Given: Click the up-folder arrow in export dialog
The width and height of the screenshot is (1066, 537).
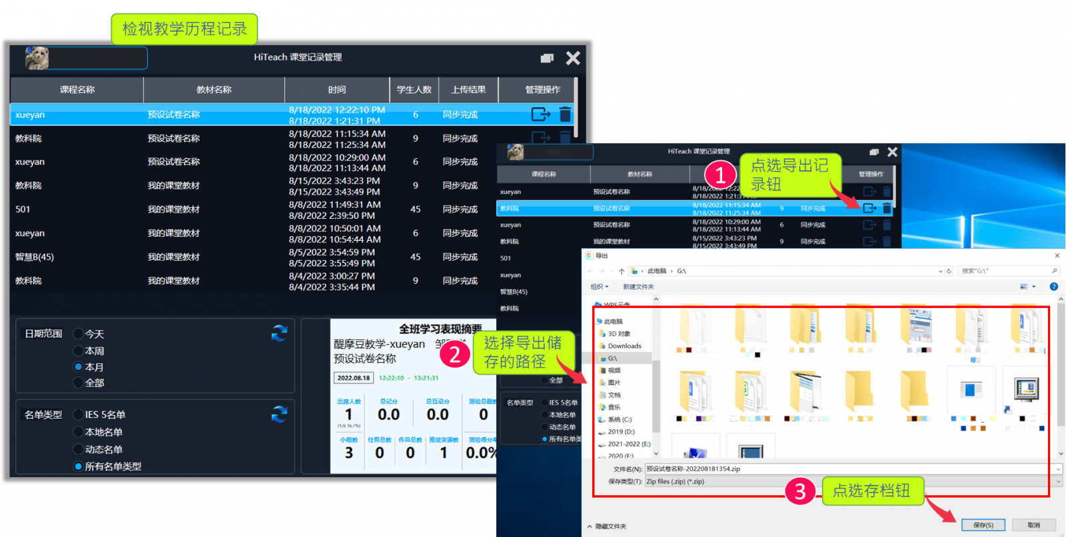Looking at the screenshot, I should (622, 271).
